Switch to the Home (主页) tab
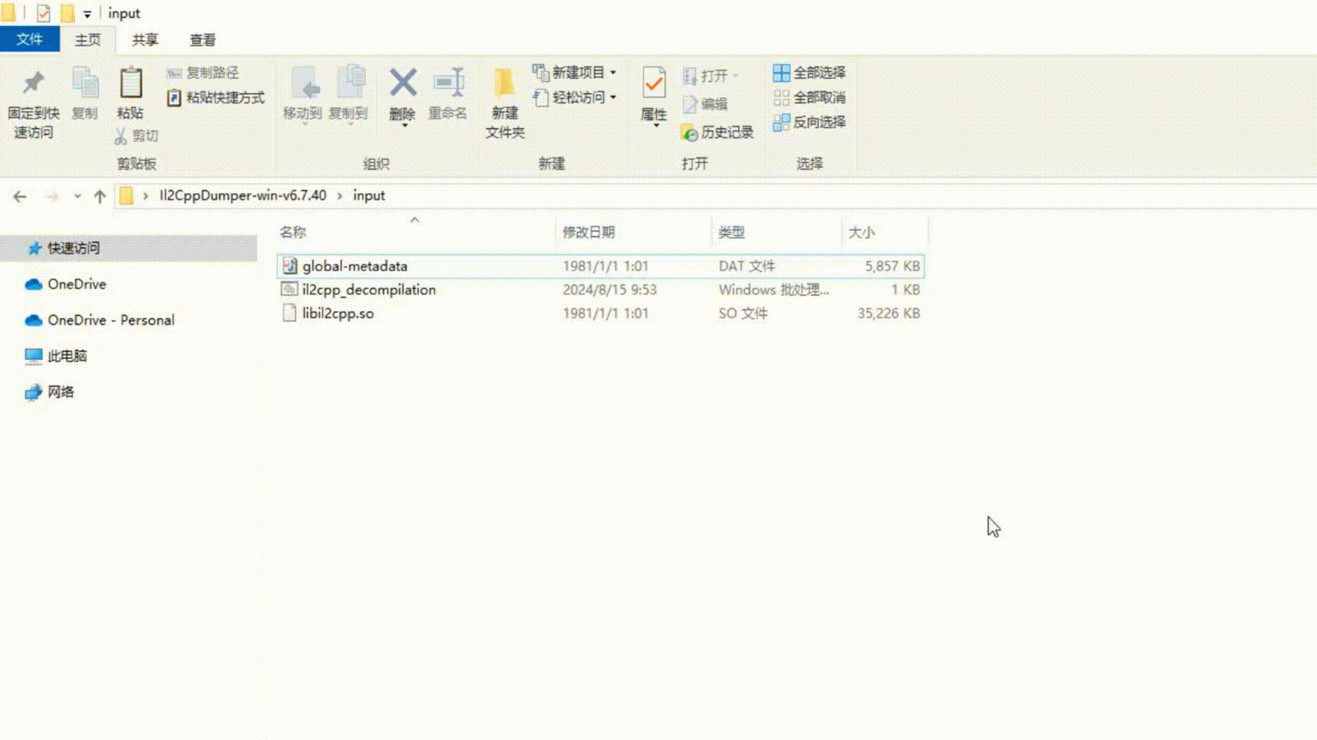This screenshot has width=1317, height=740. point(88,40)
